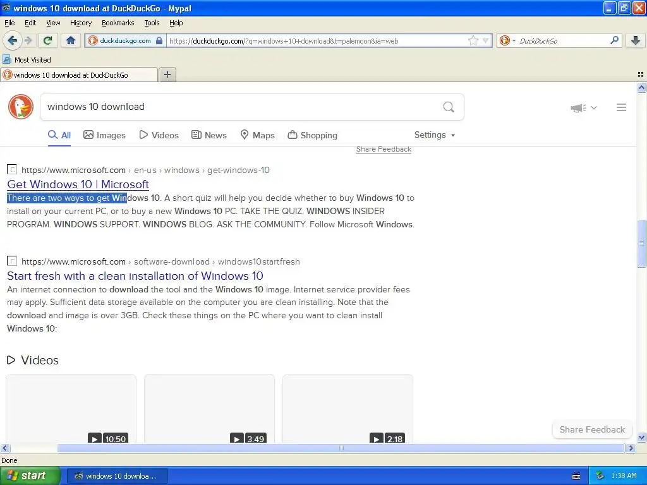Open the hamburger side menu
Screen dimensions: 647x485
tap(621, 107)
